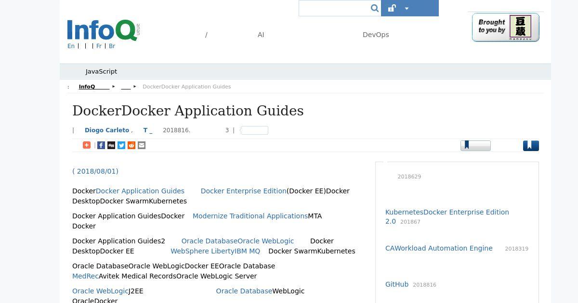Image resolution: width=578 pixels, height=303 pixels.
Task: Expand the login dropdown arrow
Action: (x=407, y=8)
